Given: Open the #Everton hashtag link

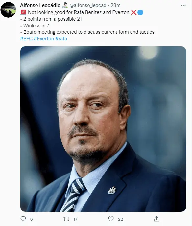Looking at the screenshot, I should click(44, 39).
